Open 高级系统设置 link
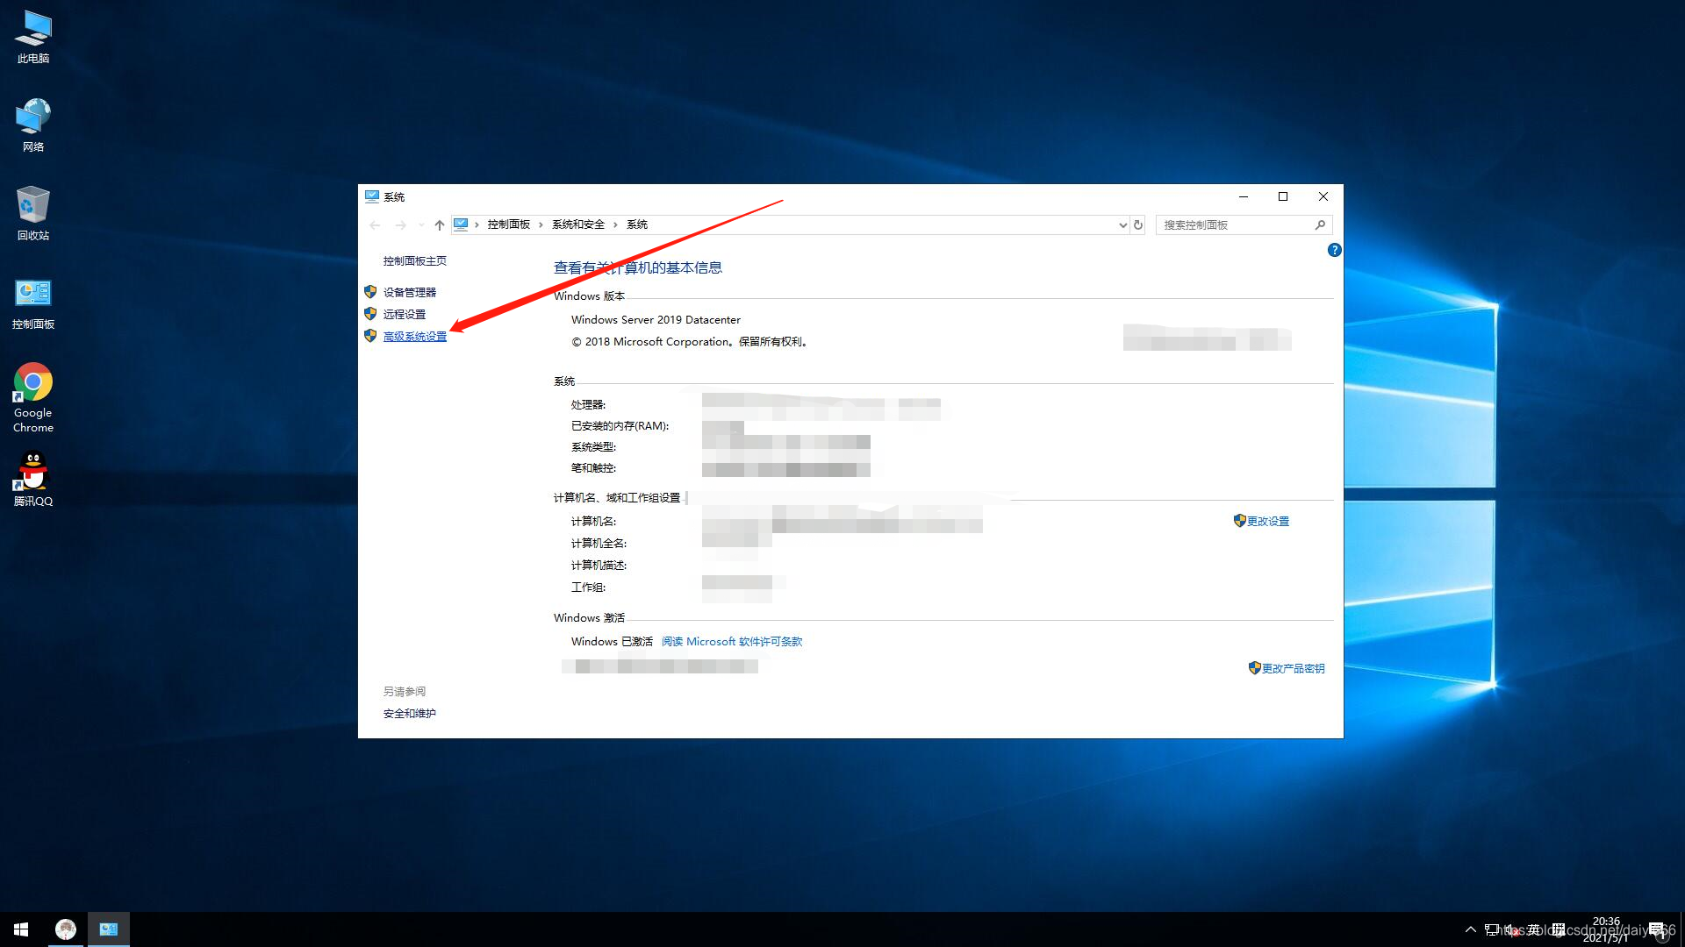The height and width of the screenshot is (947, 1685). click(x=414, y=337)
